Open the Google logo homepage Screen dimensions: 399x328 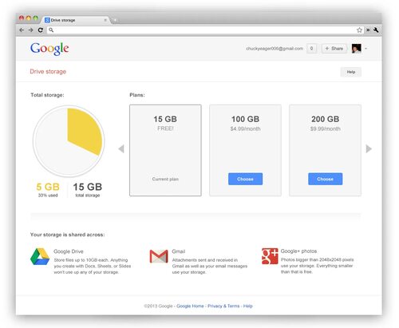49,49
